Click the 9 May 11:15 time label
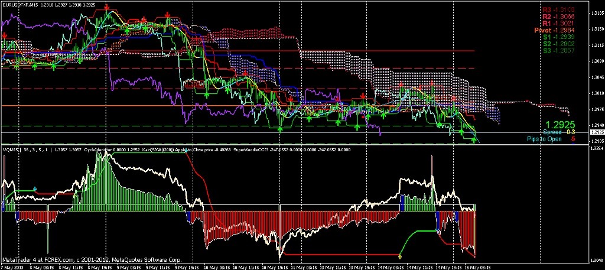 point(158,267)
